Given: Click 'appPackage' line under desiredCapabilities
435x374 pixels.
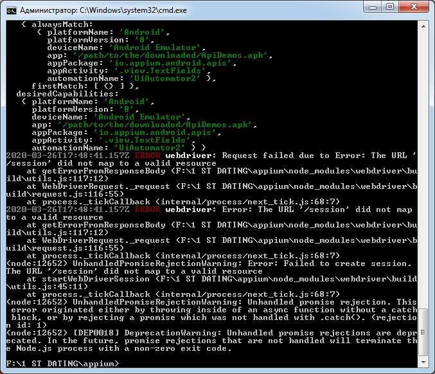Looking at the screenshot, I should point(126,132).
